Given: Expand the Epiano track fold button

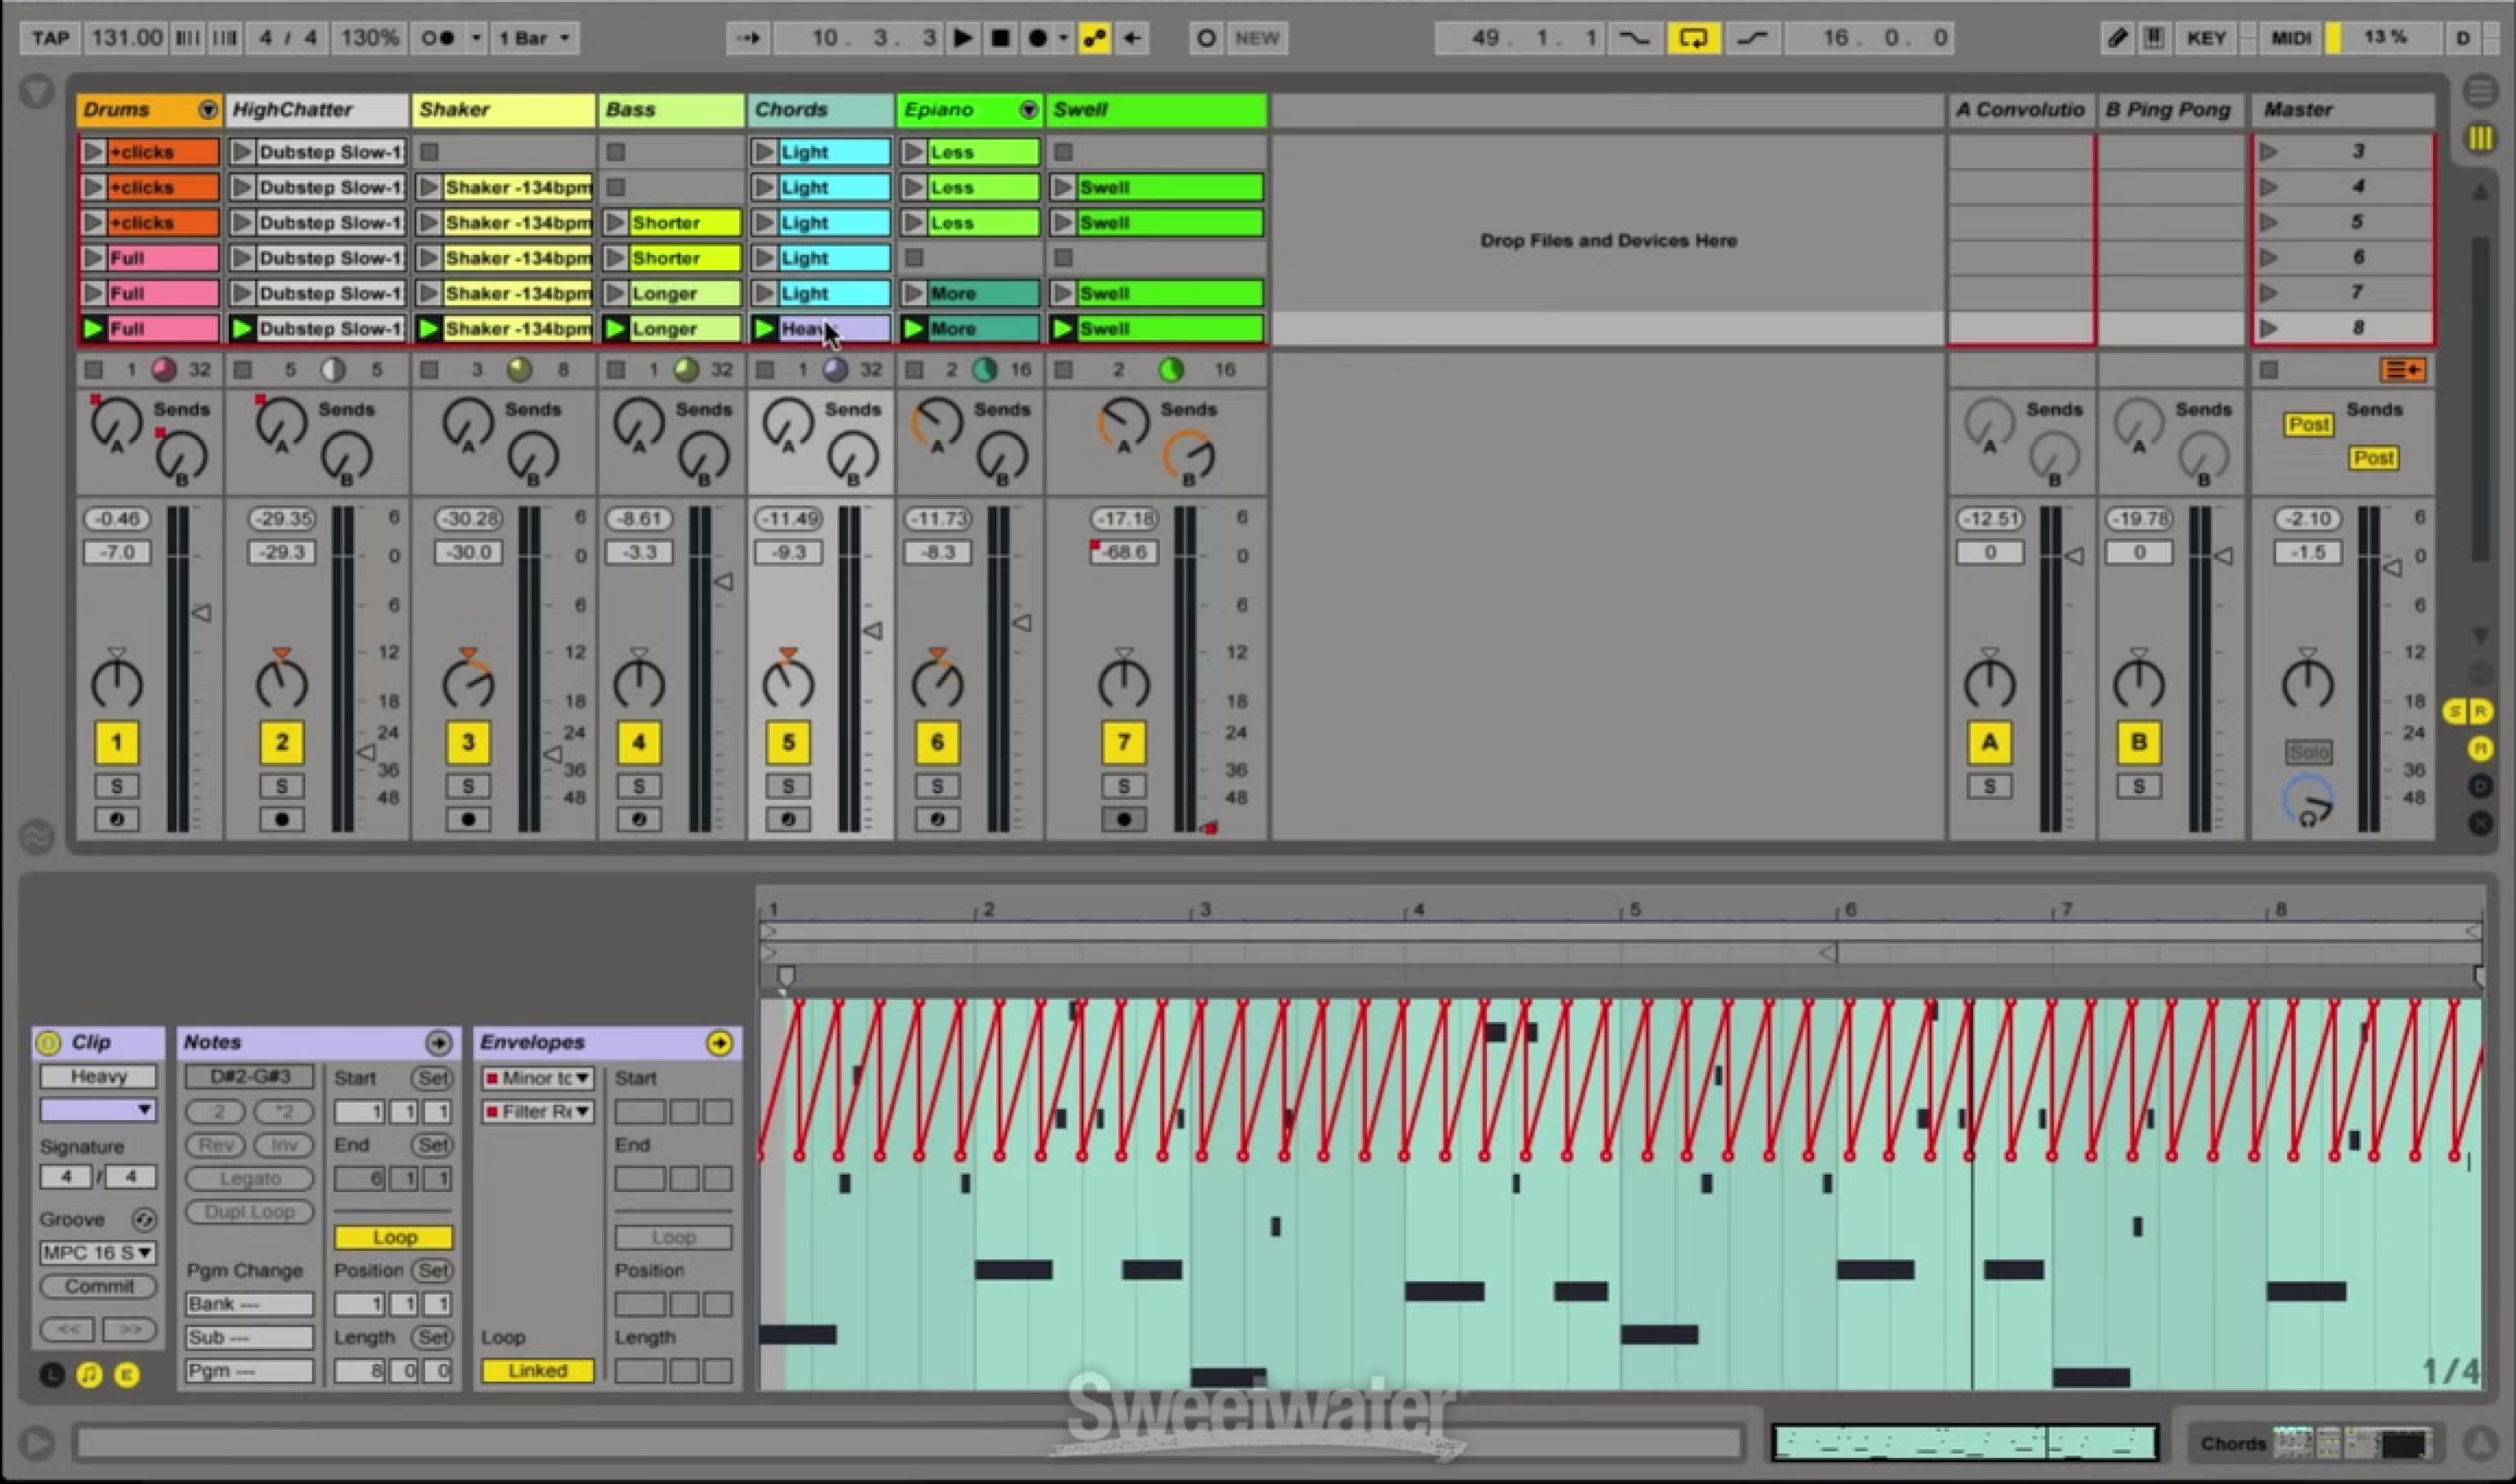Looking at the screenshot, I should (x=1028, y=110).
